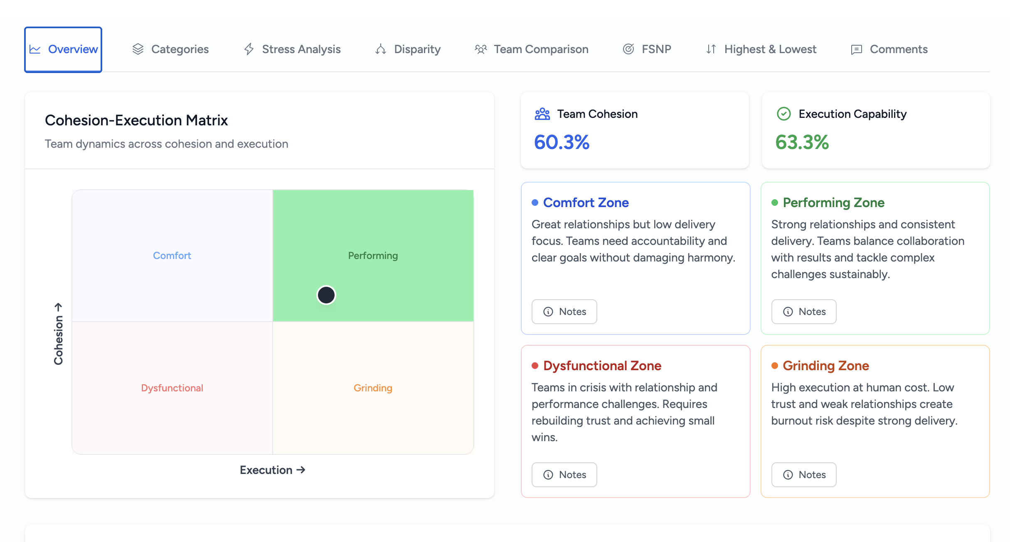Viewport: 1010px width, 542px height.
Task: Select the Grinding quadrant in matrix
Action: 373,388
